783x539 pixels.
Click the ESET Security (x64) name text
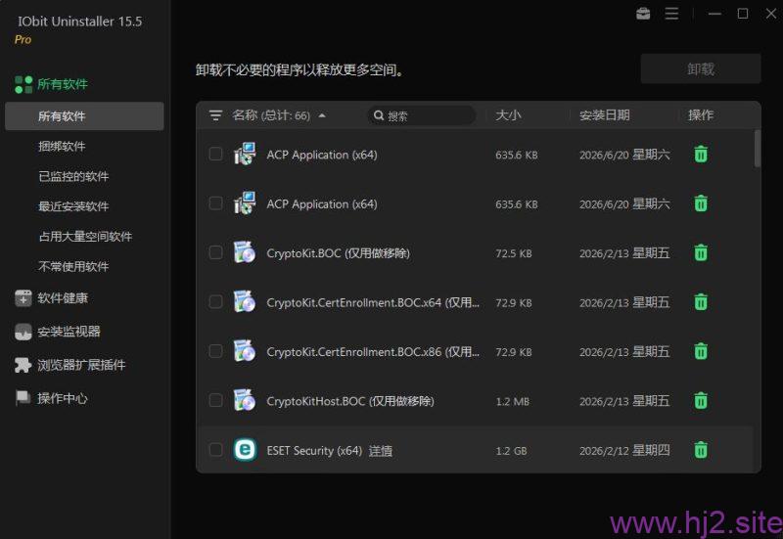tap(314, 451)
